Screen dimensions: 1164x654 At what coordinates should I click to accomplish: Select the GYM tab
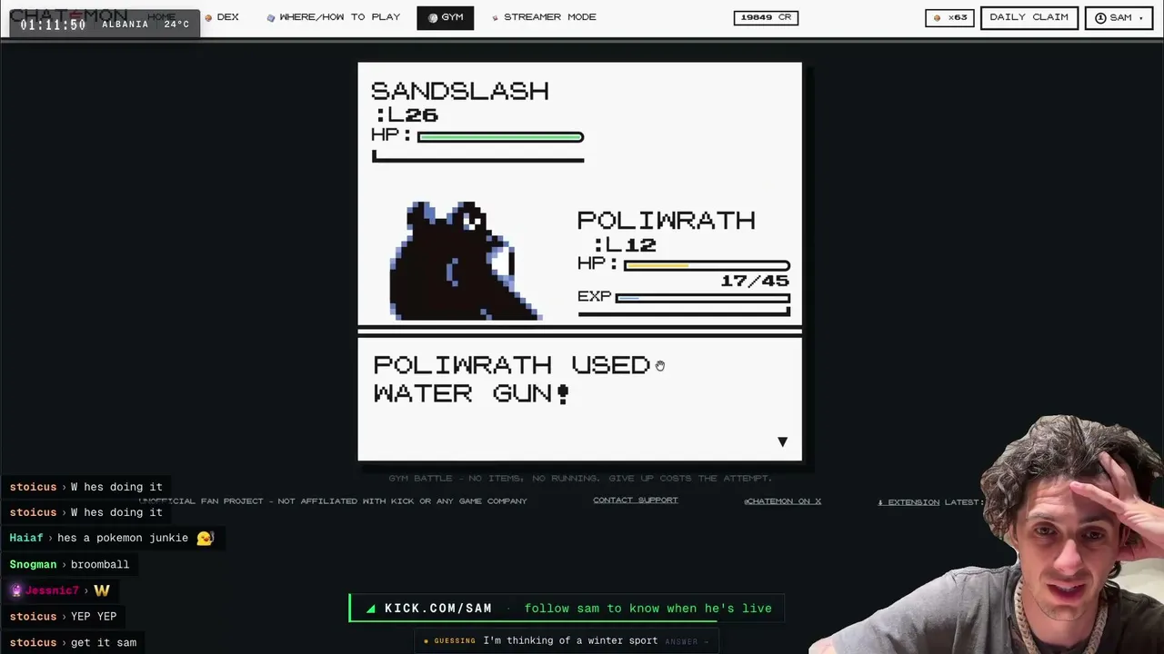click(446, 17)
